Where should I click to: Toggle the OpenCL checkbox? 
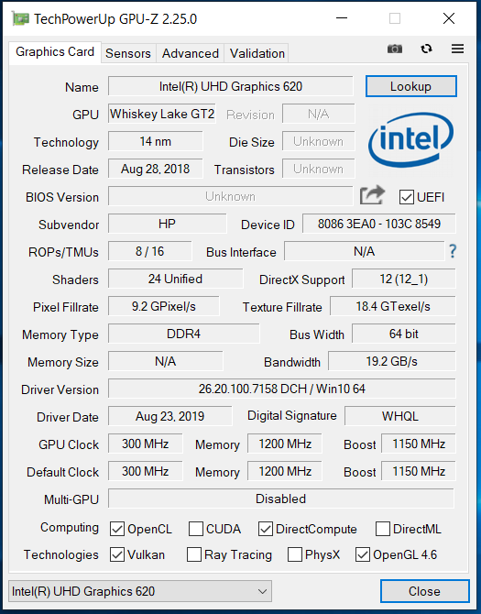(117, 529)
